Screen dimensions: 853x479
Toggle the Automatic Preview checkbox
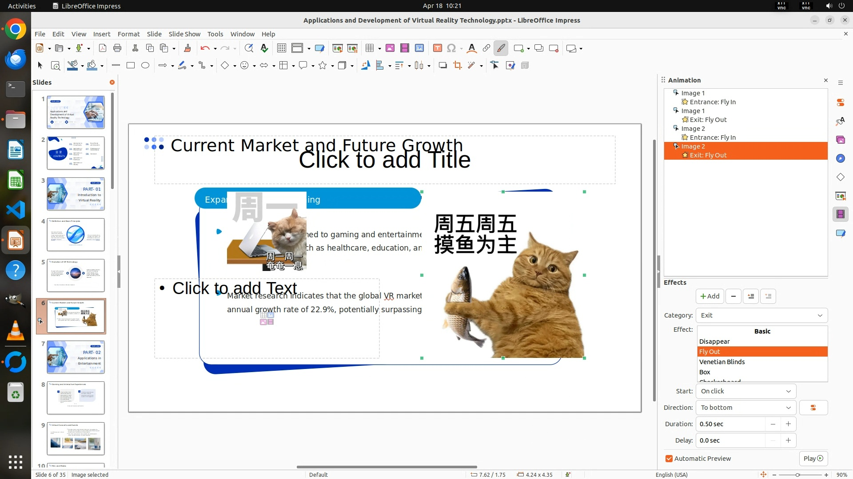point(669,459)
